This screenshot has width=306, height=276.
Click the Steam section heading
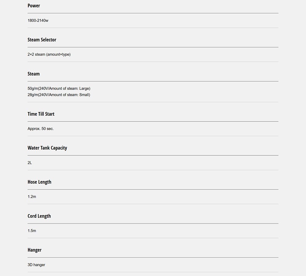coord(34,74)
